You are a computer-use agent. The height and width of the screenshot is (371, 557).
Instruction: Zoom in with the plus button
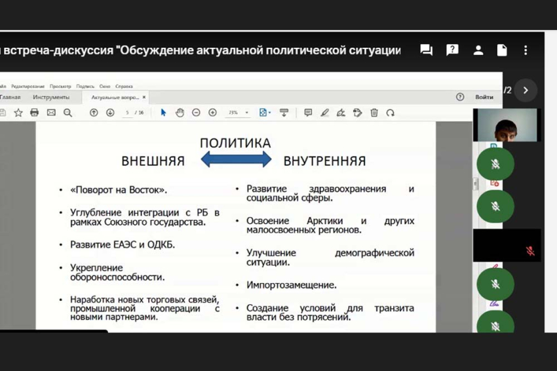point(212,113)
